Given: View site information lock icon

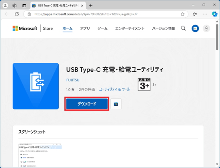Looking at the screenshot, I should point(29,14).
